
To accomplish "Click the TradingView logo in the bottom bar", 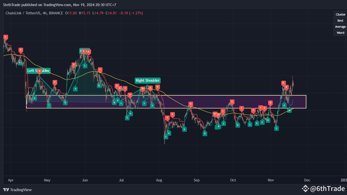I will coord(17,190).
